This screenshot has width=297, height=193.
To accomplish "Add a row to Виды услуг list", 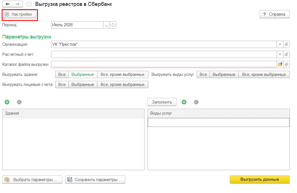I will [184, 102].
